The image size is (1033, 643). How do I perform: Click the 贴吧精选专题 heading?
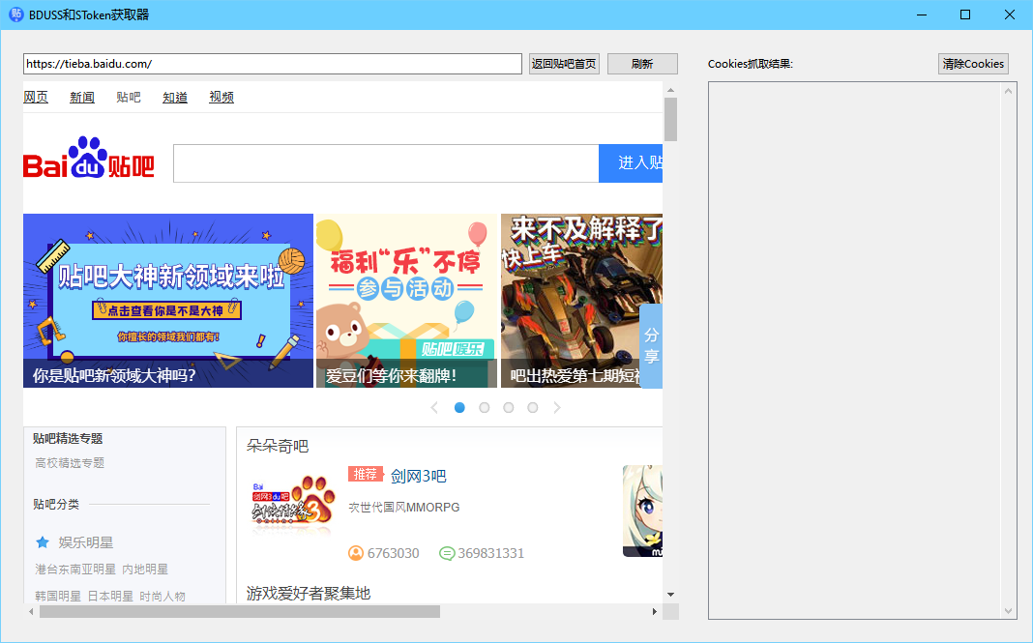click(68, 438)
